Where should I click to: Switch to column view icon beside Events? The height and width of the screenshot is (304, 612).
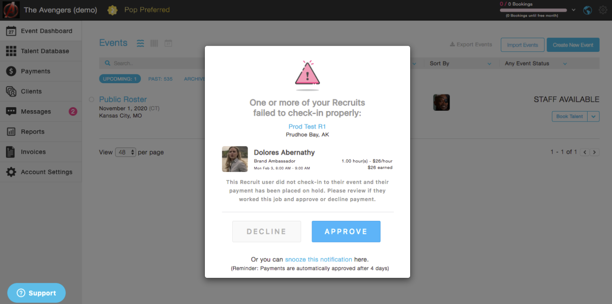tap(154, 43)
